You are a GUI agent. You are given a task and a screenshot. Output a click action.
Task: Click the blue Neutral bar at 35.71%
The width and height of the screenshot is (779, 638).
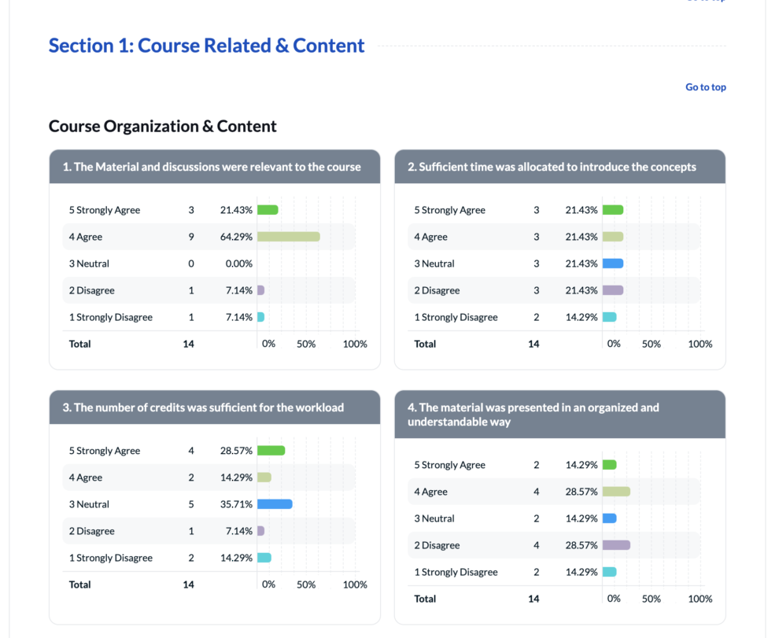pyautogui.click(x=275, y=503)
